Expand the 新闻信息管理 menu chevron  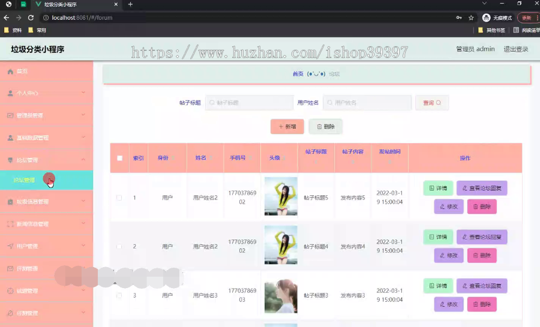pyautogui.click(x=83, y=223)
